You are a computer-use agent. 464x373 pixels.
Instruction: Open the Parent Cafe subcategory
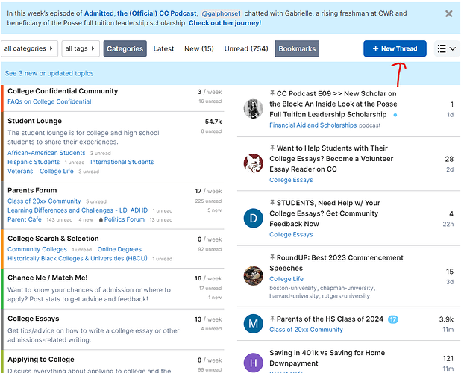(x=25, y=219)
